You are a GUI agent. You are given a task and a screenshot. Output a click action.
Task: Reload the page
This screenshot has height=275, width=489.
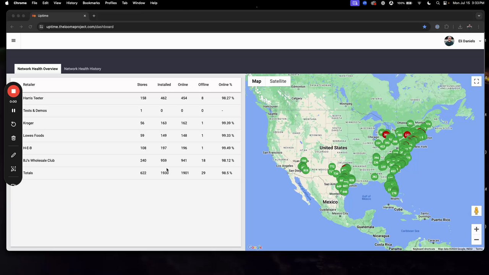[30, 27]
